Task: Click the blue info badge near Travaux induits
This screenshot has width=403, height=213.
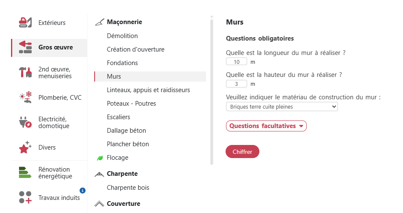Action: [x=82, y=191]
